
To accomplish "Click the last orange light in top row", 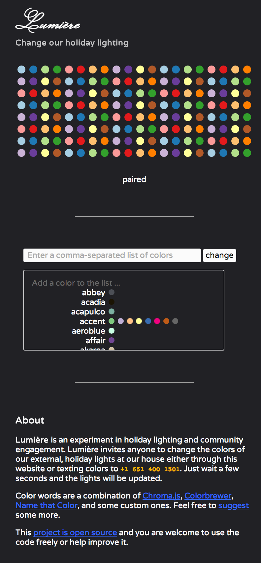I will [247, 70].
